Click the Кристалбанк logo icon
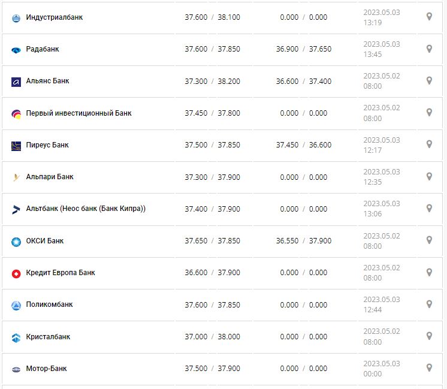This screenshot has height=389, width=447. 16,337
